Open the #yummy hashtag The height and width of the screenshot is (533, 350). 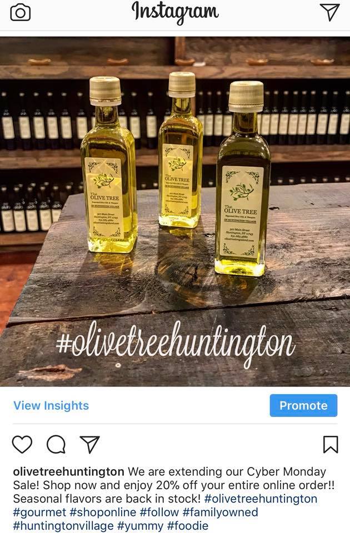coord(141,526)
